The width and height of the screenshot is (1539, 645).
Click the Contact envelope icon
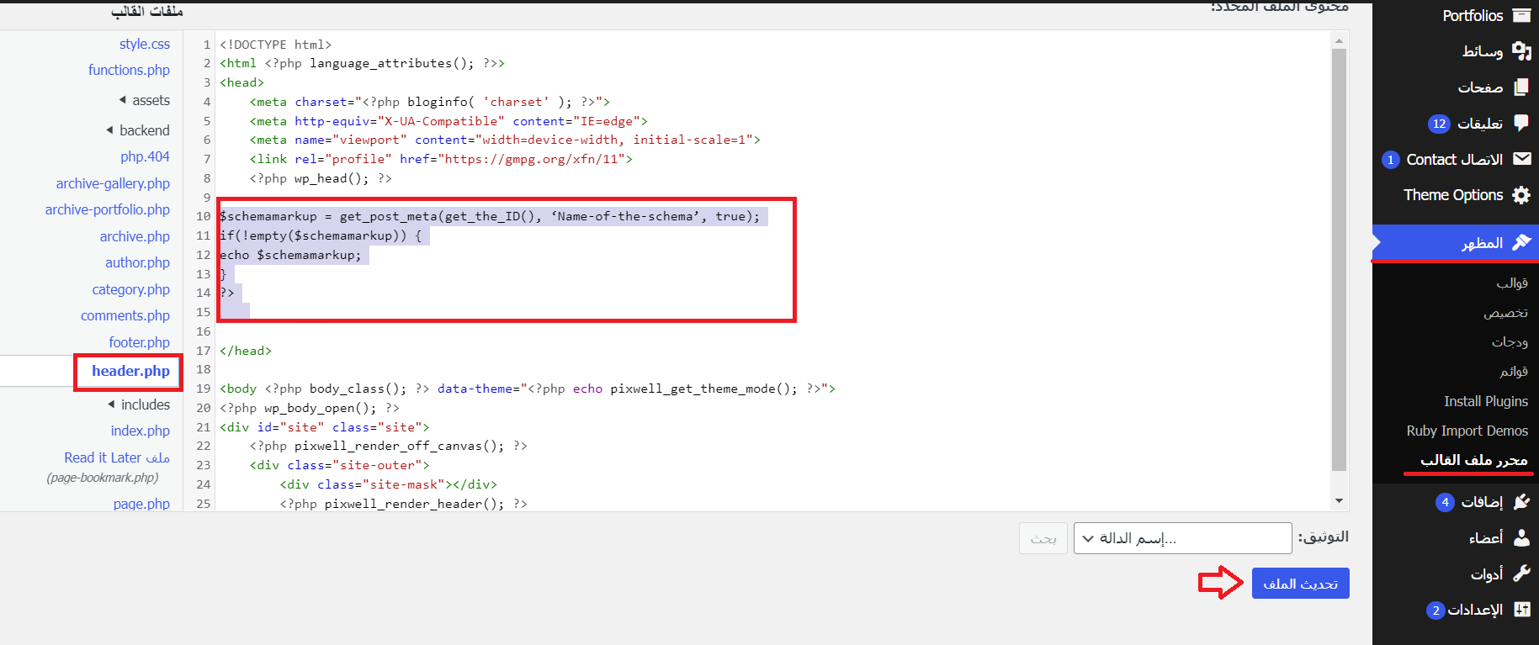point(1521,159)
